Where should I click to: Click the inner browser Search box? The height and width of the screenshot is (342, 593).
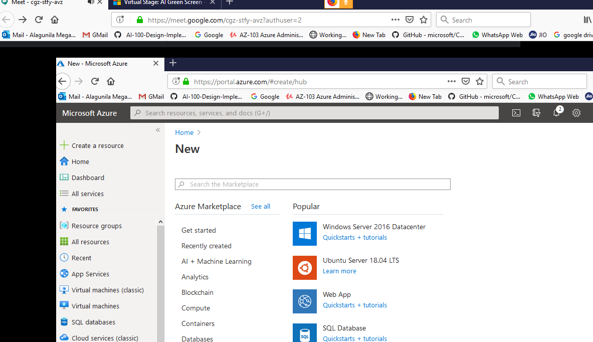pos(540,81)
